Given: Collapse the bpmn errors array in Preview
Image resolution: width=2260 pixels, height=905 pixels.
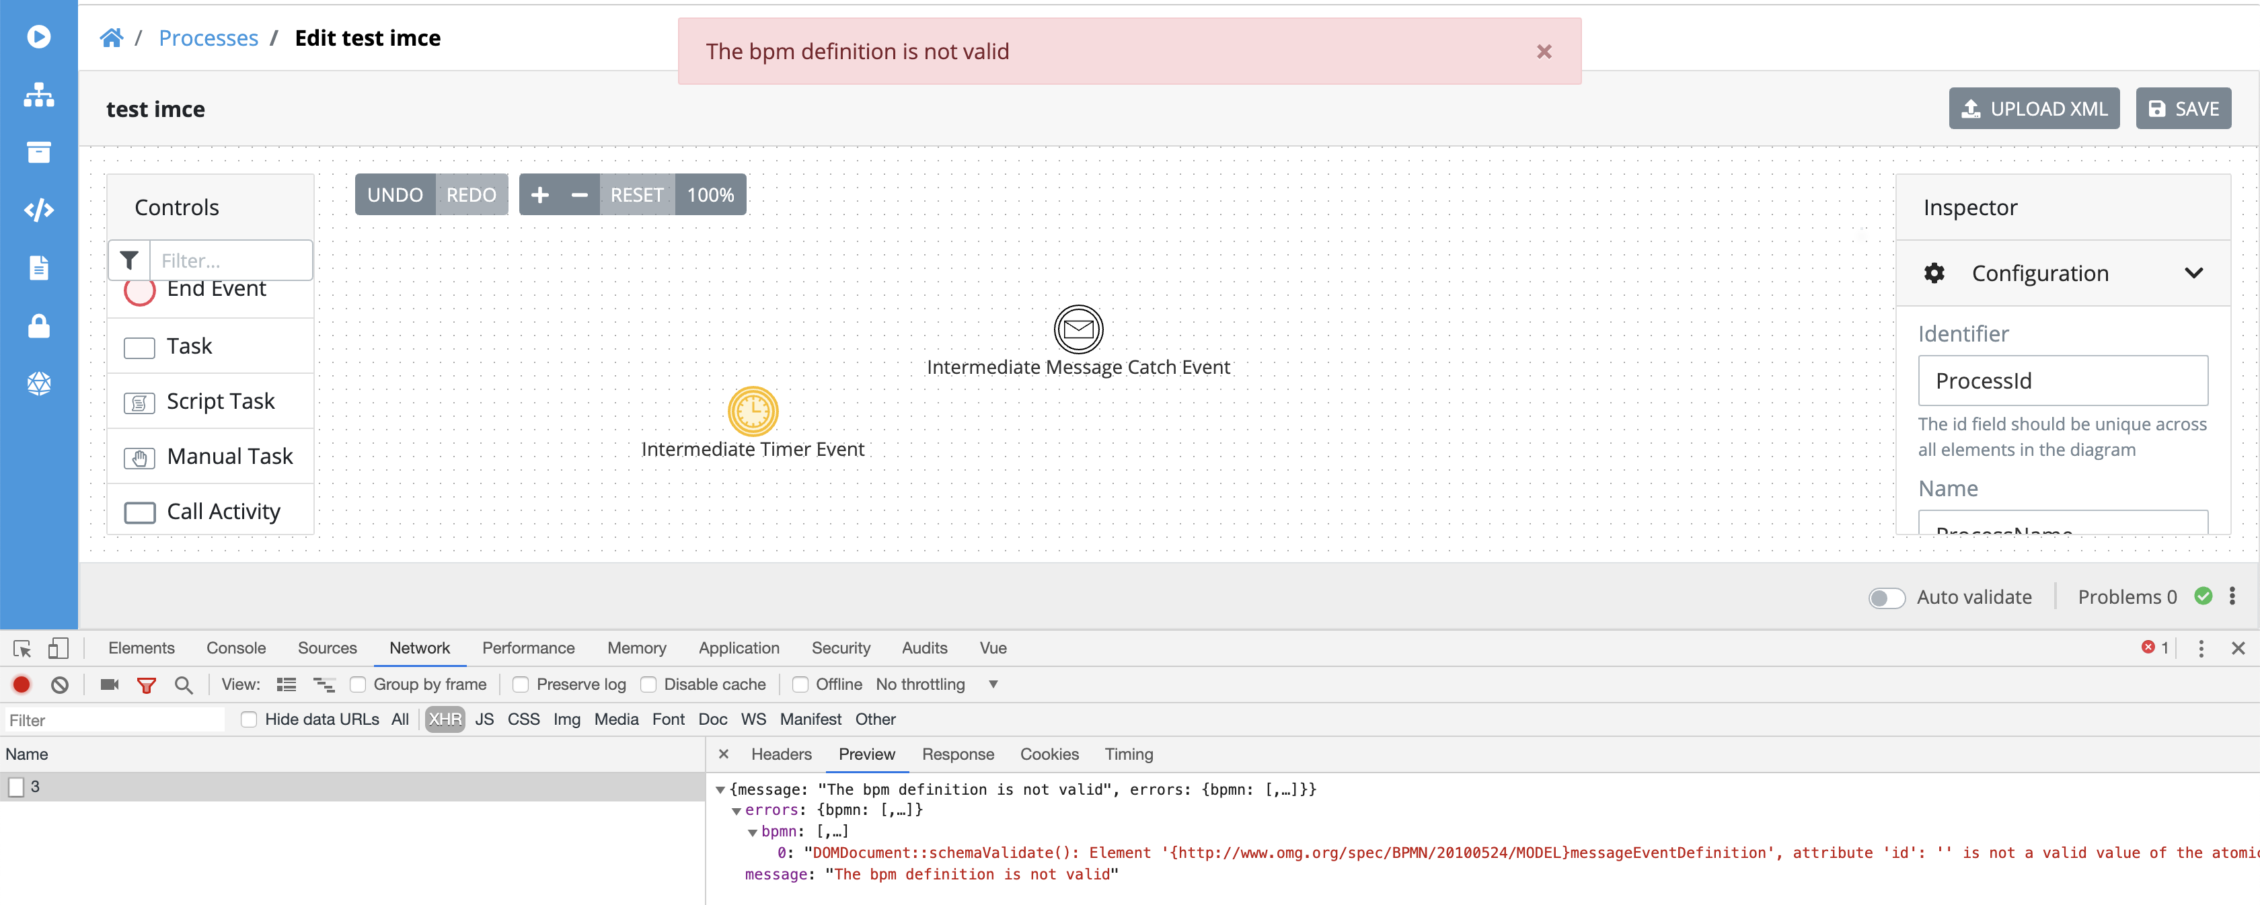Looking at the screenshot, I should click(753, 831).
